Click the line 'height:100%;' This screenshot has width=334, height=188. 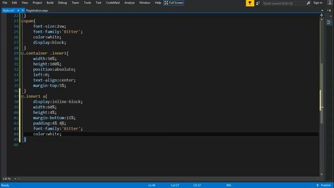click(47, 64)
